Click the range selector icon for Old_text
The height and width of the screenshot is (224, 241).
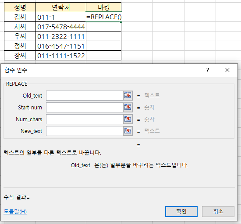[x=128, y=95]
